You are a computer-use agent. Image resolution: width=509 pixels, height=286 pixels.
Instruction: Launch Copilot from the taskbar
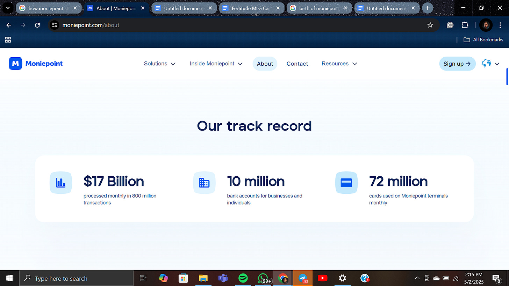tap(163, 278)
